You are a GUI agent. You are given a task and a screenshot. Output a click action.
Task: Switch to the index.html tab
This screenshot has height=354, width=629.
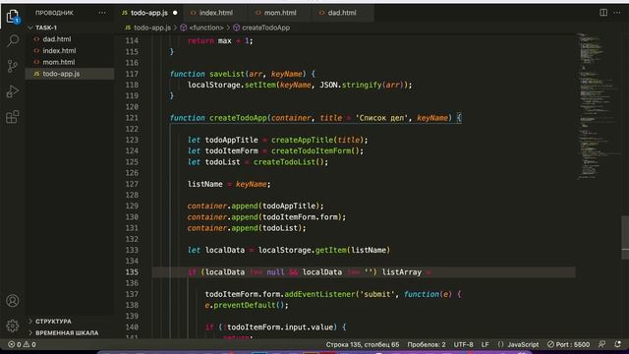(x=215, y=13)
